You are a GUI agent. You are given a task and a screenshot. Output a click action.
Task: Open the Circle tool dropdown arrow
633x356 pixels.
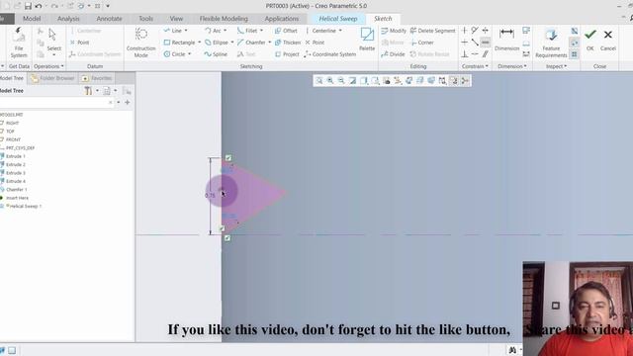tap(189, 54)
